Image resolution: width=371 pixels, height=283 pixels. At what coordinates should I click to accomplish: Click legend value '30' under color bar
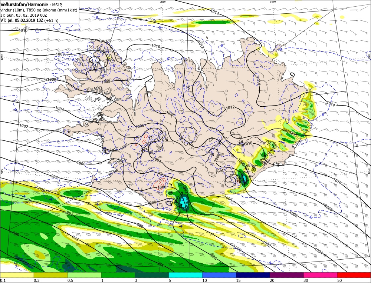tap(306, 280)
